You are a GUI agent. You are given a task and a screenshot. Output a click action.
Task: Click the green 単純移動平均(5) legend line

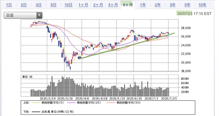click(x=36, y=103)
